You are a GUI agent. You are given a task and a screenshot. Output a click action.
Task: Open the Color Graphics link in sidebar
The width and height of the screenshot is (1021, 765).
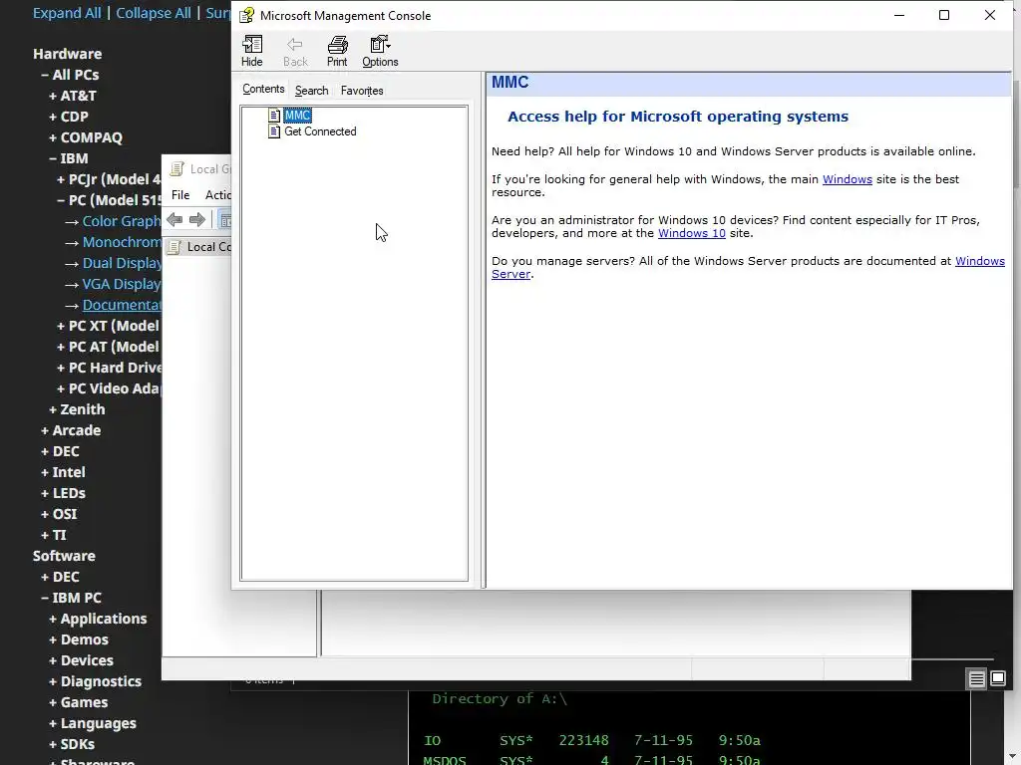click(x=121, y=221)
